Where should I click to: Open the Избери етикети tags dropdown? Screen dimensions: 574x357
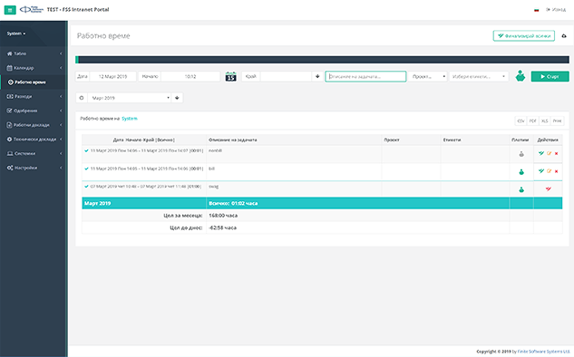[x=479, y=76]
